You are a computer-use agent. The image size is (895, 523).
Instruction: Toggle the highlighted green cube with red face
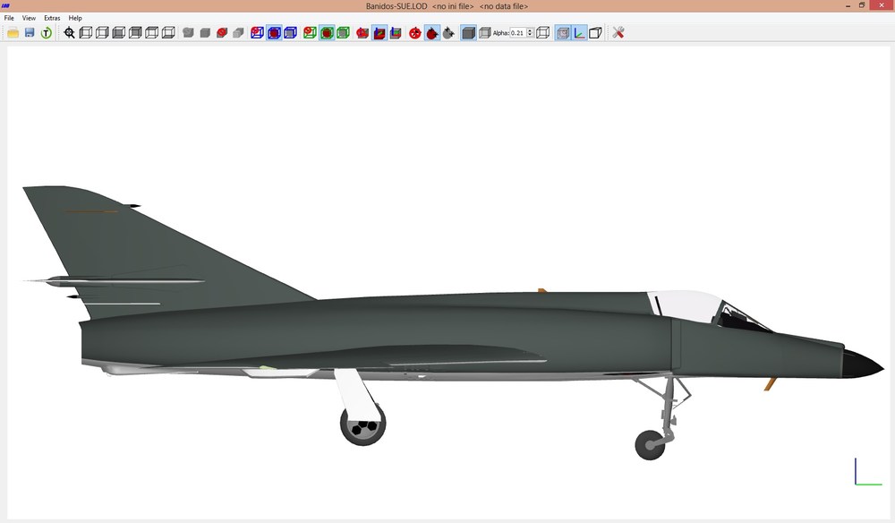[327, 32]
